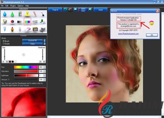Click the Hue value spinner

point(44,67)
